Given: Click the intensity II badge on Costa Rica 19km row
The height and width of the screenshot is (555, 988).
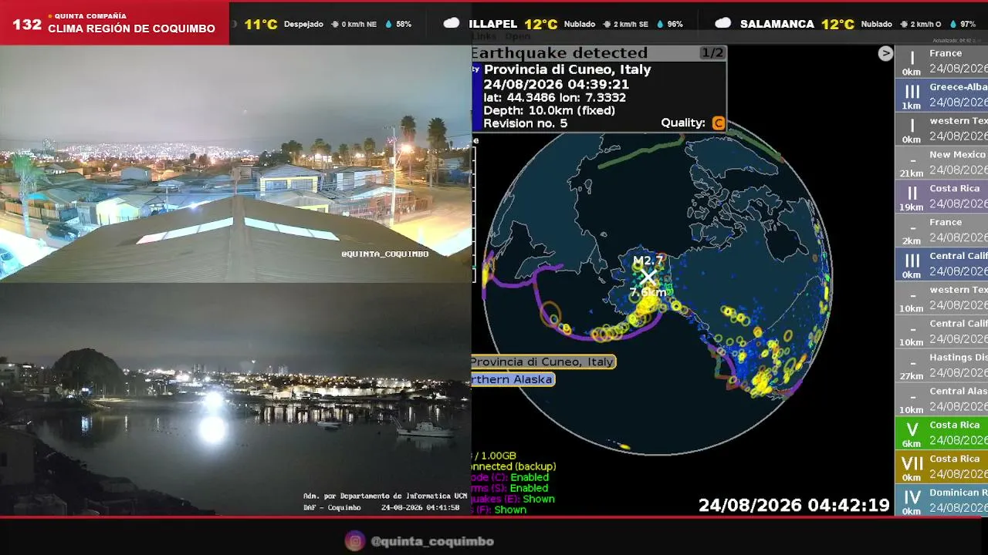Looking at the screenshot, I should (x=912, y=197).
